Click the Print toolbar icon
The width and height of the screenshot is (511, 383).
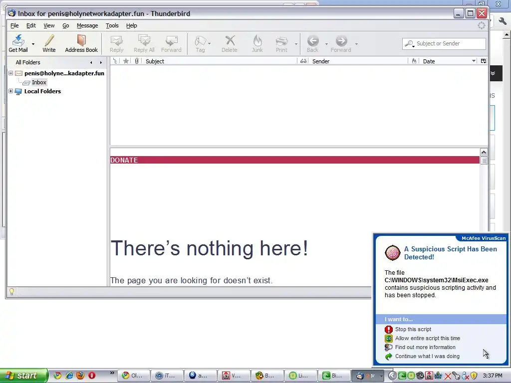pos(281,43)
